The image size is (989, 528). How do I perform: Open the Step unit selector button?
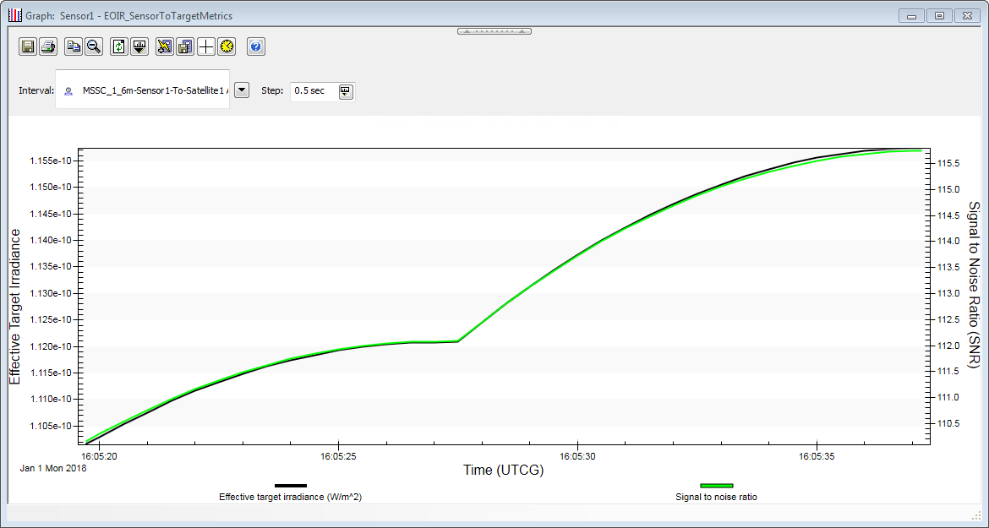pyautogui.click(x=346, y=91)
